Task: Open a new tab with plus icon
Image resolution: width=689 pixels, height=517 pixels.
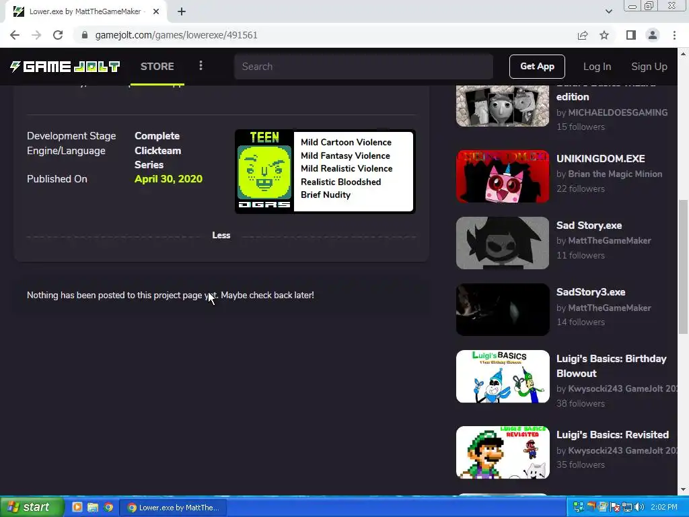Action: click(x=182, y=11)
